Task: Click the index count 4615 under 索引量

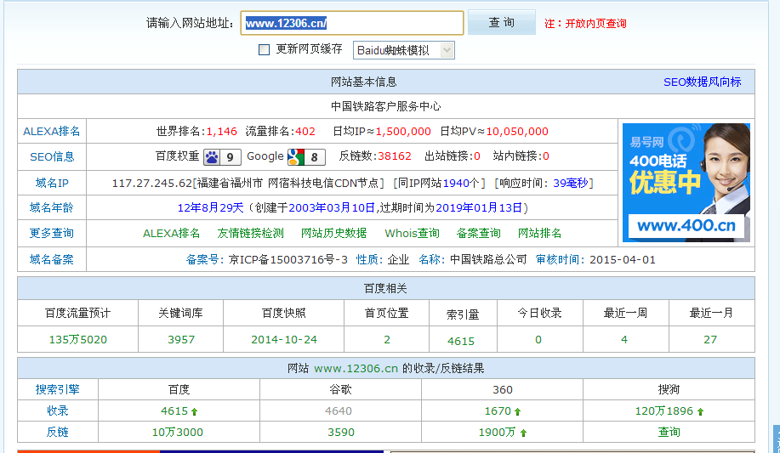Action: (x=461, y=341)
